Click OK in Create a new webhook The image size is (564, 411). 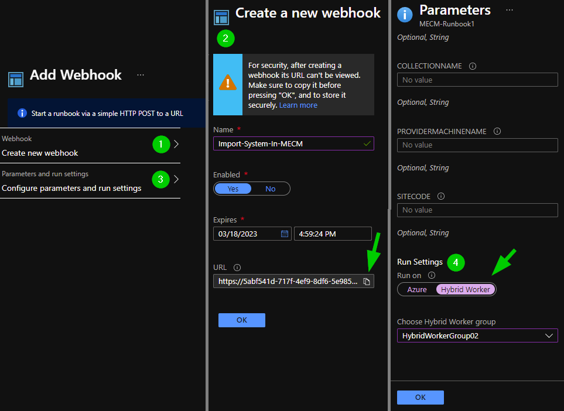tap(242, 320)
